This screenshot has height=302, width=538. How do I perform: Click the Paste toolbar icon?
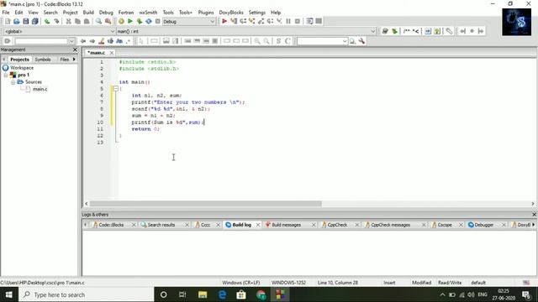[87, 21]
